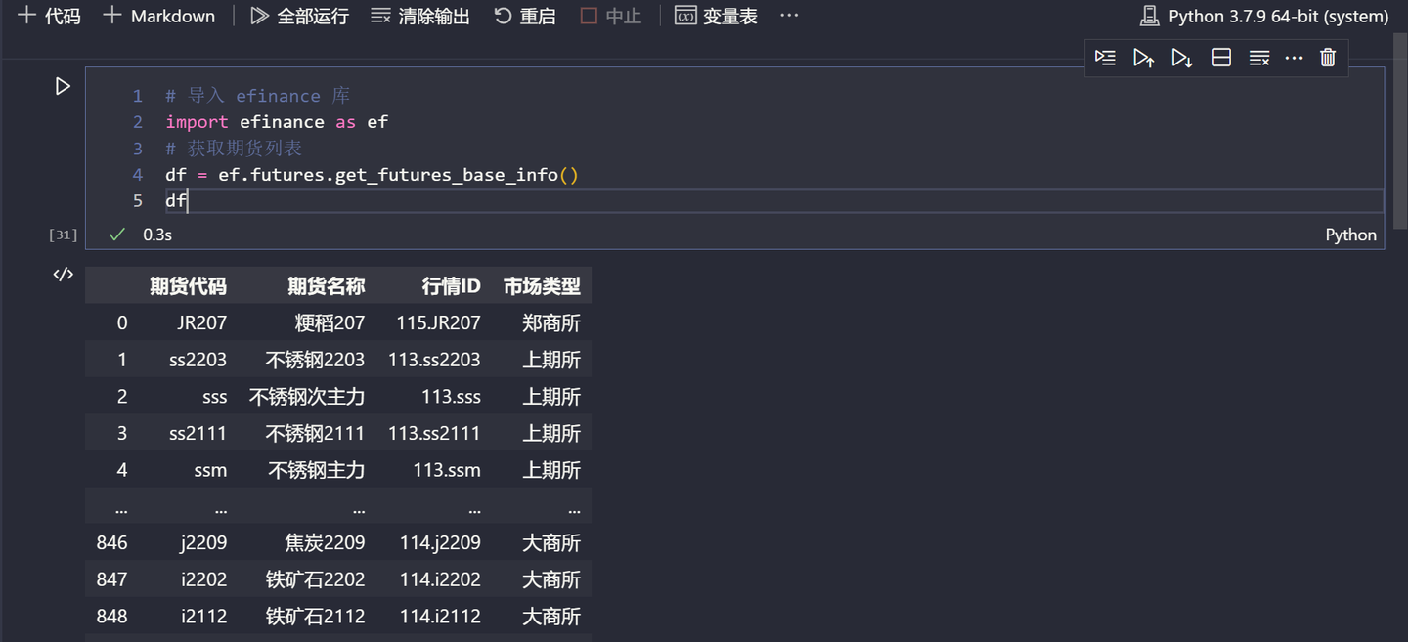
Task: Change output presentation via the </> icon
Action: tap(63, 275)
